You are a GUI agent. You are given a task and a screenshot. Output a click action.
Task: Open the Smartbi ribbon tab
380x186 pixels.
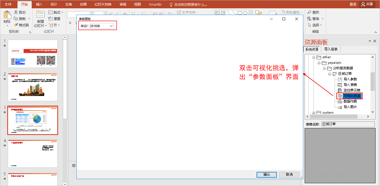tap(155, 4)
